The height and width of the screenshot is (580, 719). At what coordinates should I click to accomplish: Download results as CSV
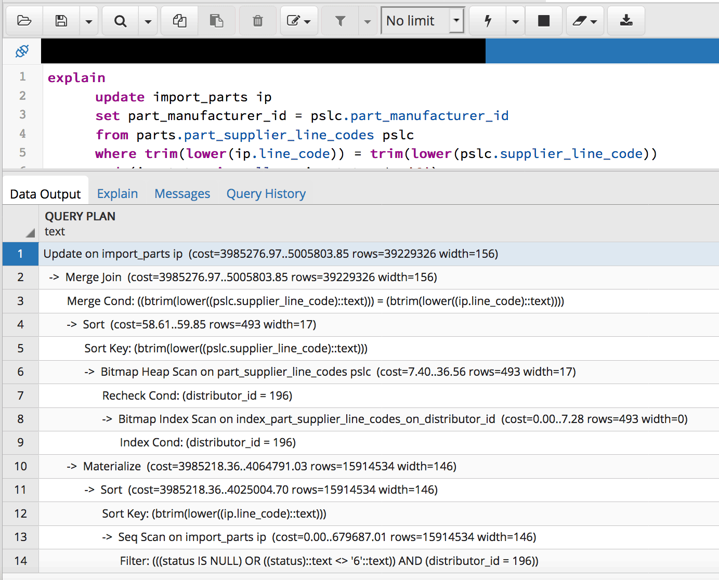tap(626, 21)
